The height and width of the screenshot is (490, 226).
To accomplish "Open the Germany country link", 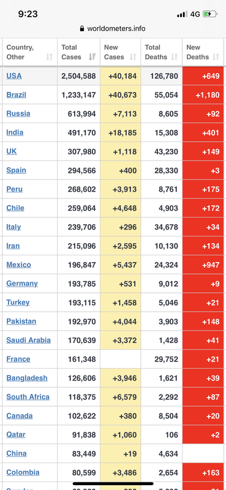I will tap(22, 284).
